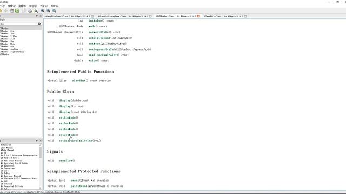346x194 pixels.
Task: Float the lower contents dock panel
Action: pos(37,141)
